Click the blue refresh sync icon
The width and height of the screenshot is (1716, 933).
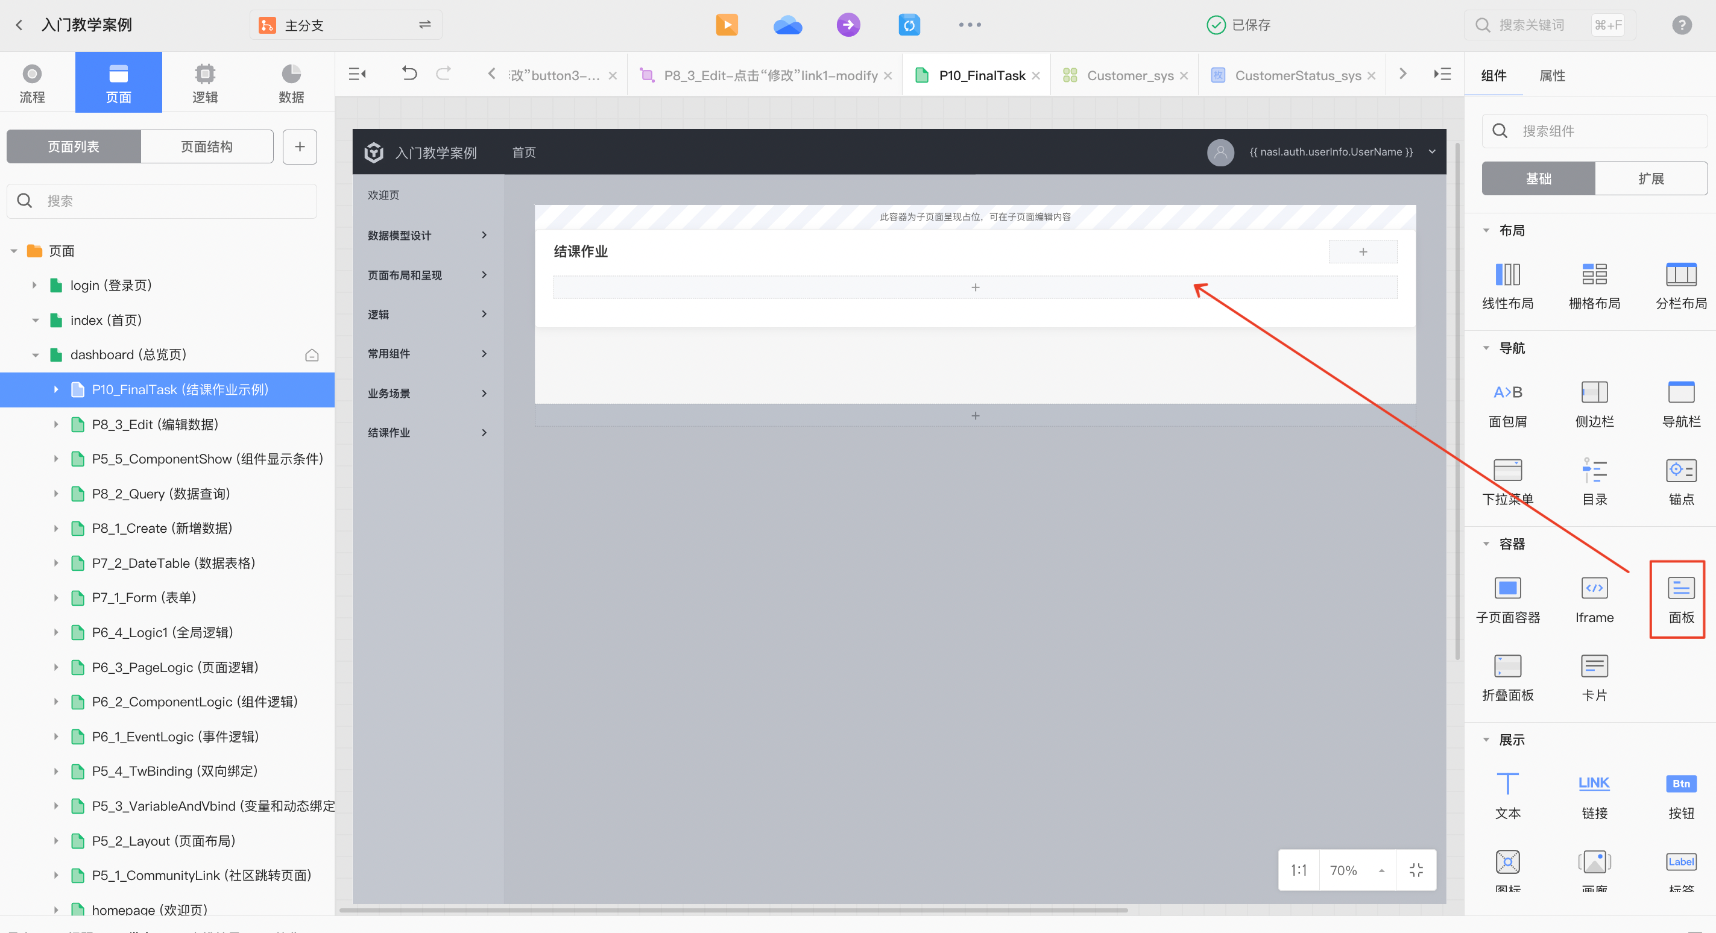point(909,25)
